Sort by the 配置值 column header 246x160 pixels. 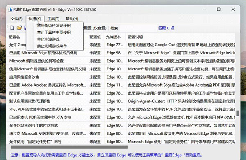click(x=95, y=37)
